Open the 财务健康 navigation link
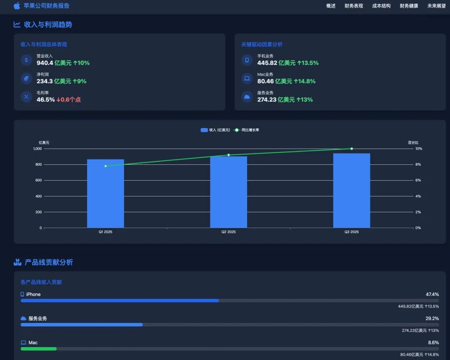 [409, 6]
